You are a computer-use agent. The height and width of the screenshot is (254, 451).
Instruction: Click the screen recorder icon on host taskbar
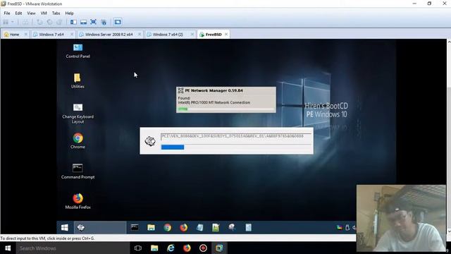coord(203,248)
